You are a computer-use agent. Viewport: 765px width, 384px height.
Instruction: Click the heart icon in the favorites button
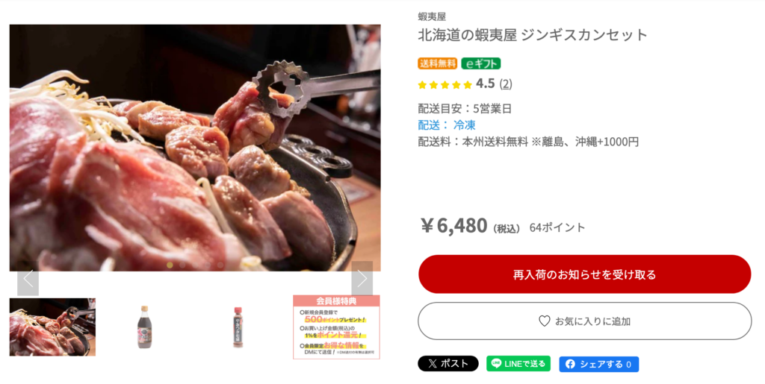[x=544, y=321]
